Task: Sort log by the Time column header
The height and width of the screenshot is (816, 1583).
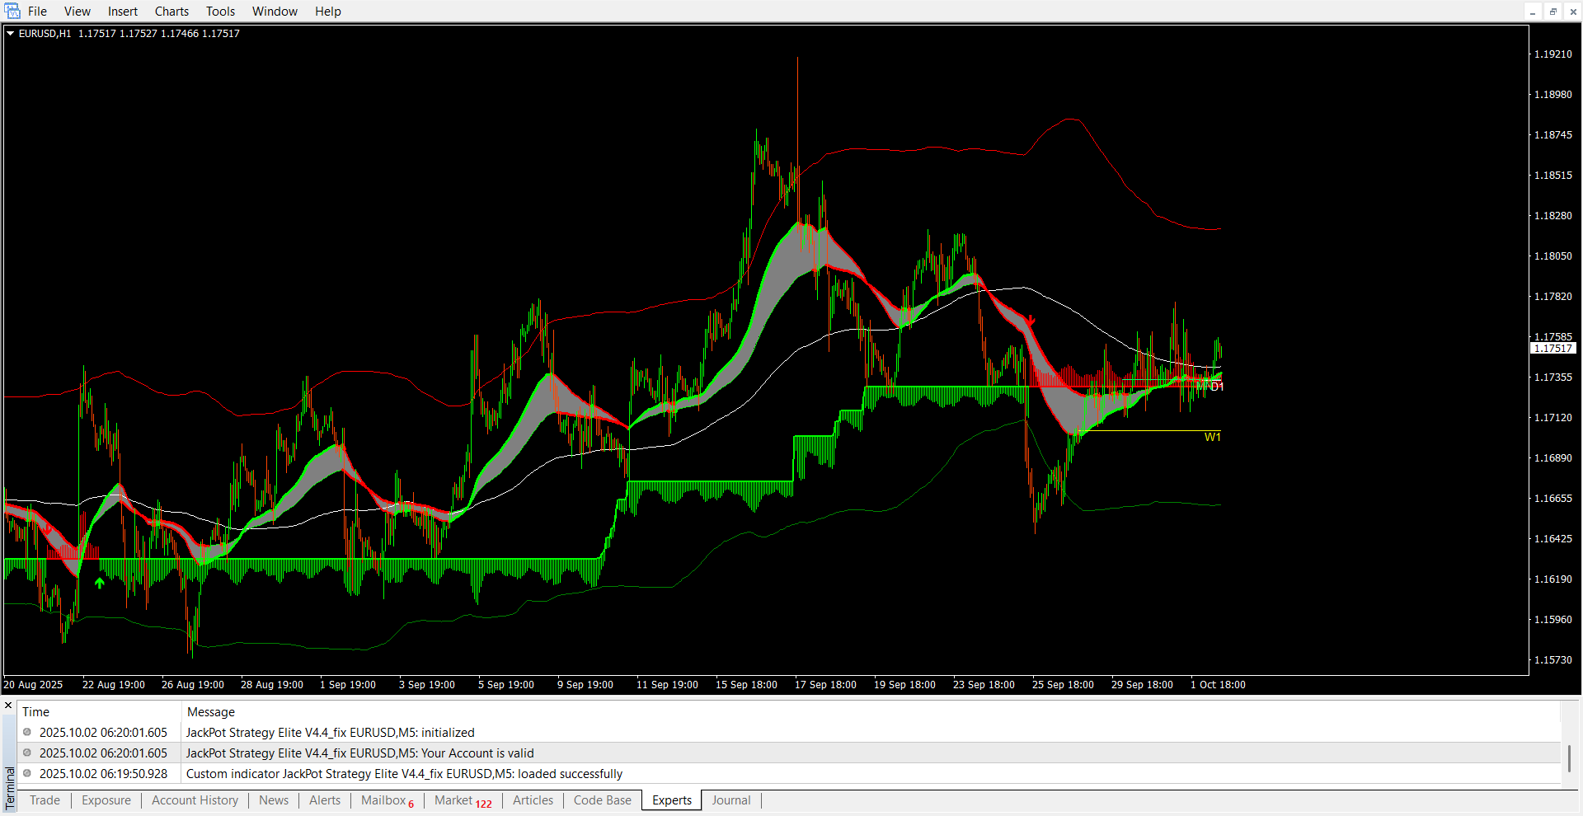Action: point(35,712)
